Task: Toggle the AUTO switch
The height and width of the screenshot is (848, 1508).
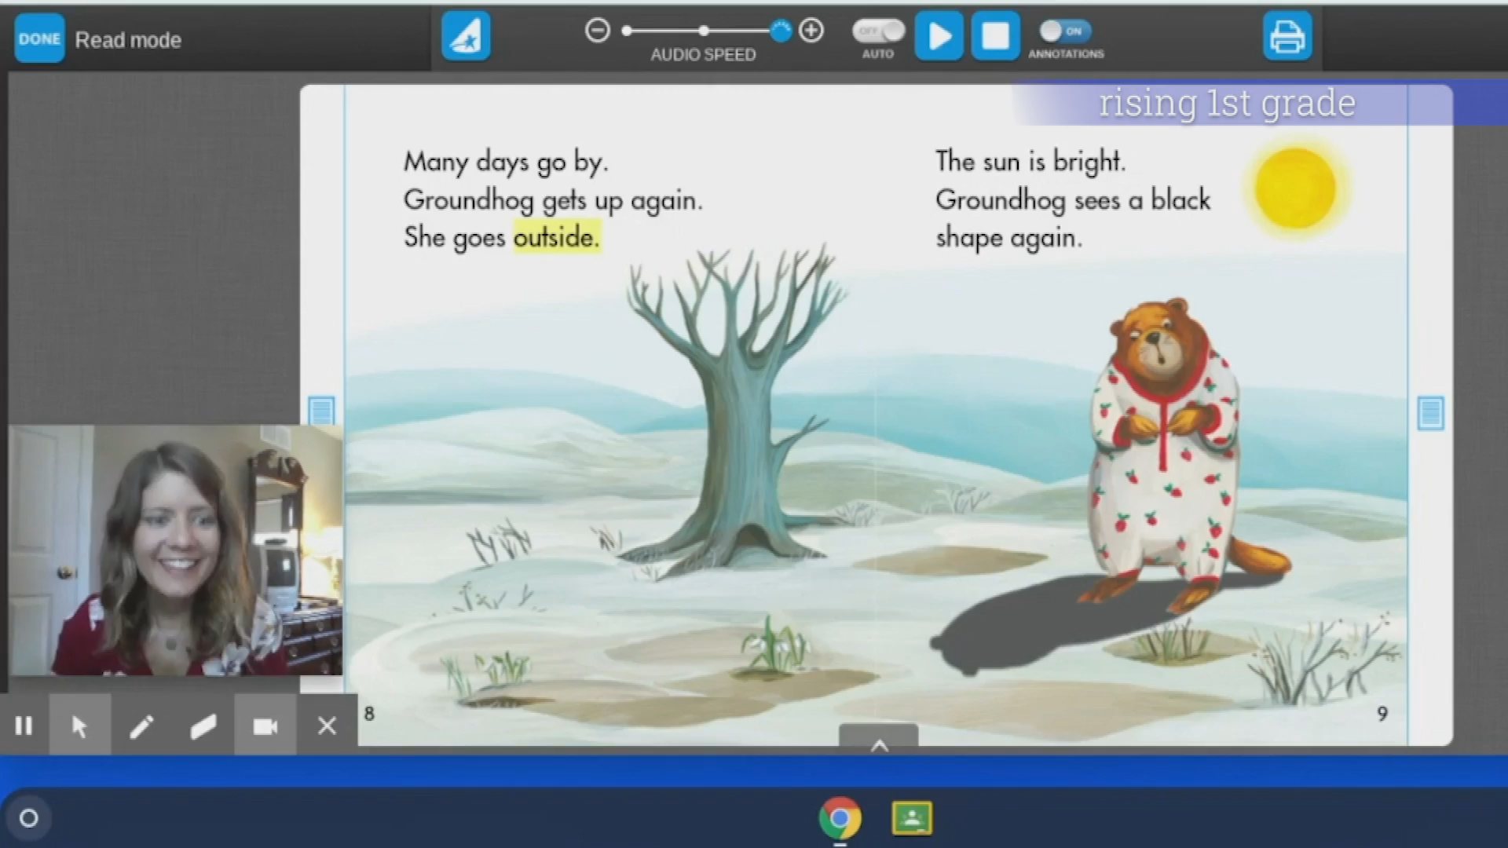Action: pyautogui.click(x=878, y=31)
